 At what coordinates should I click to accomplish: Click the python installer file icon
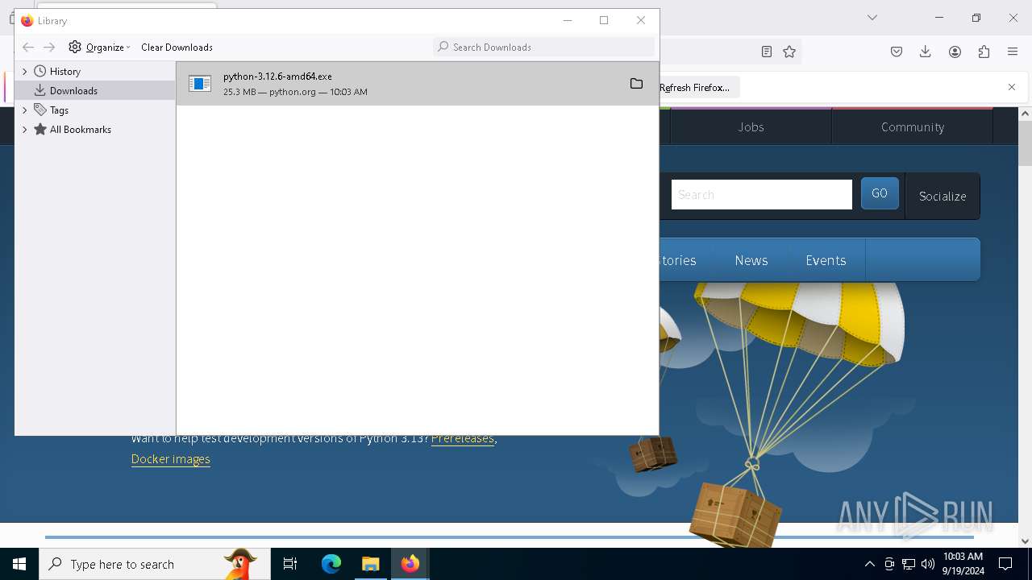tap(200, 84)
